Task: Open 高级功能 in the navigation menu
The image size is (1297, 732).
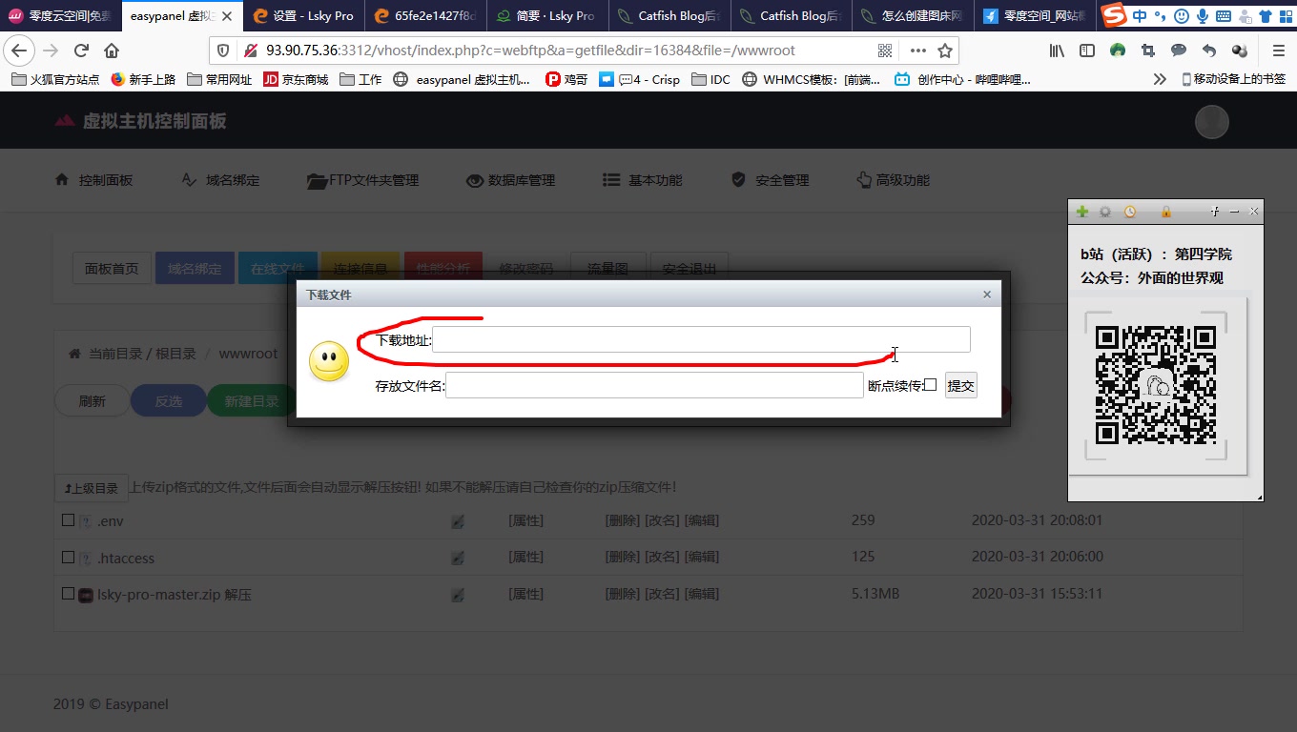Action: click(894, 180)
